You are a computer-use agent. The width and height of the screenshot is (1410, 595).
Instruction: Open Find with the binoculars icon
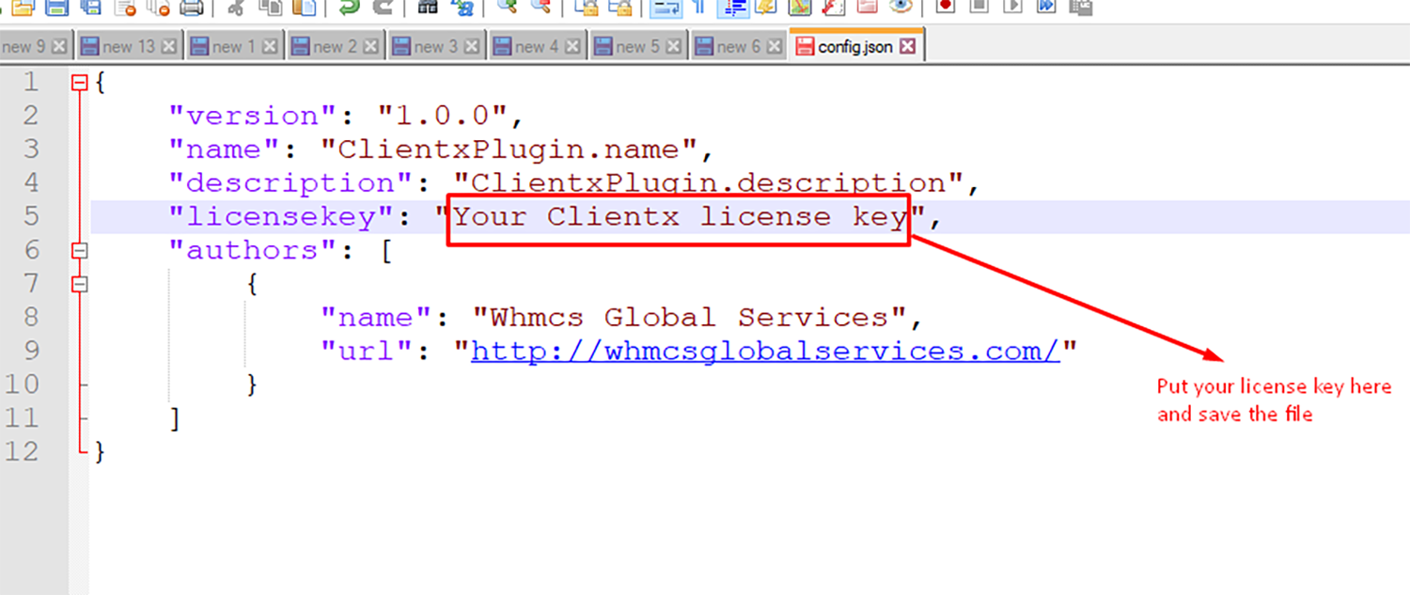[x=428, y=8]
